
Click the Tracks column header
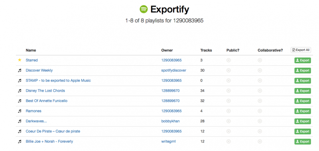(206, 50)
